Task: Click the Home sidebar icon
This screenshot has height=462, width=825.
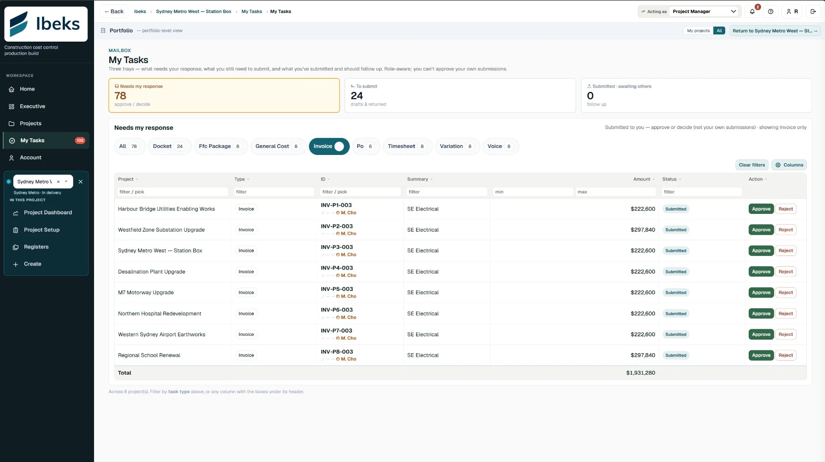Action: pyautogui.click(x=12, y=89)
